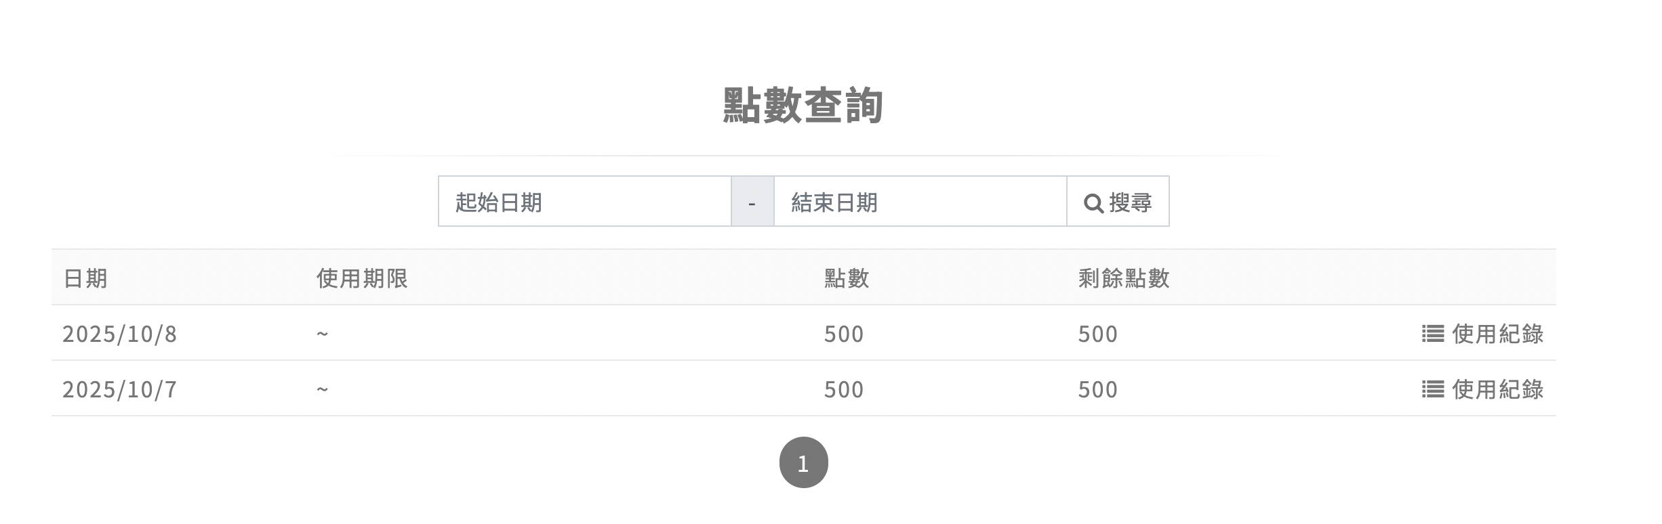The width and height of the screenshot is (1662, 524).
Task: Click the 剩餘點數 value in the 2025/10/7 row
Action: [x=1098, y=389]
